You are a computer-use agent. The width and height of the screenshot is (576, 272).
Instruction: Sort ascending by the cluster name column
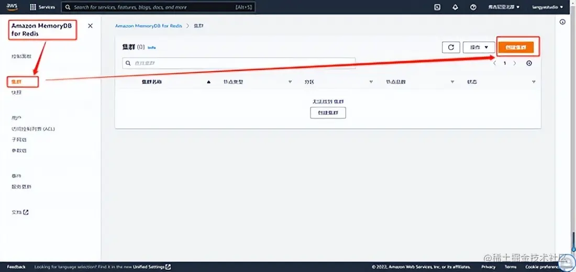[x=208, y=82]
